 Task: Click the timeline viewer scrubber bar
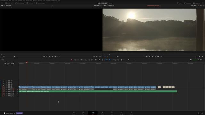[154, 54]
